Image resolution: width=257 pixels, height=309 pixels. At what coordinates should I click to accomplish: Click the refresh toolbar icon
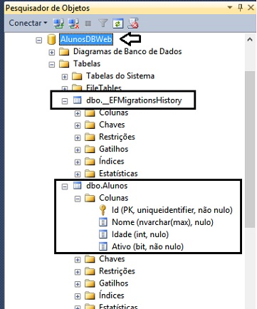coord(118,23)
